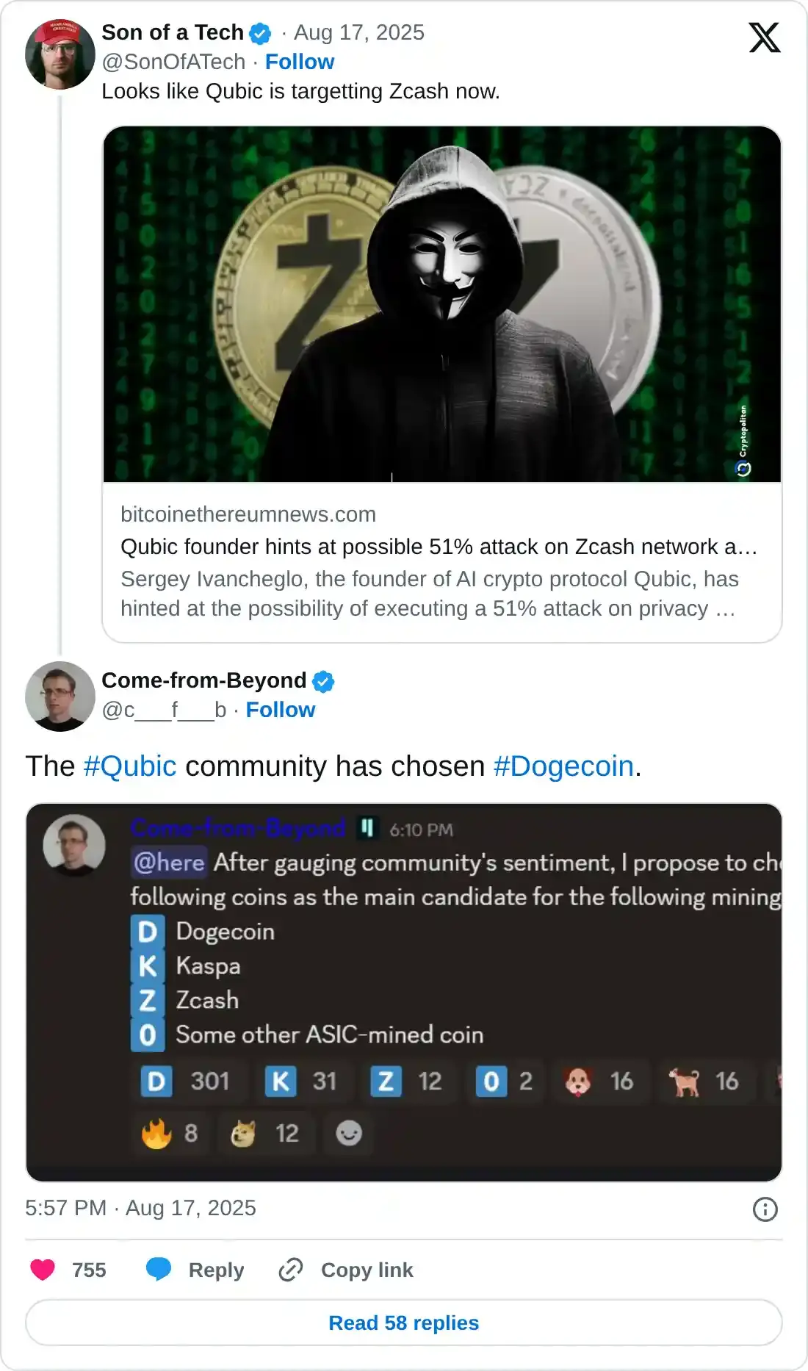Click Come-from-Beyond verified badge
Image resolution: width=808 pixels, height=1371 pixels.
click(323, 681)
